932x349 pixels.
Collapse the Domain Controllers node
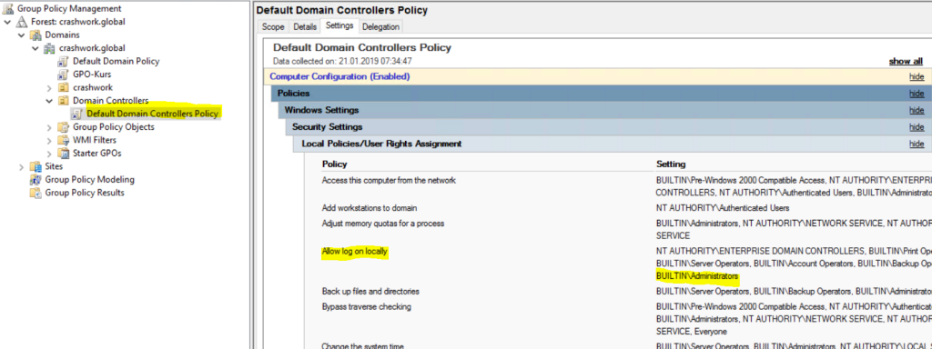(x=49, y=100)
